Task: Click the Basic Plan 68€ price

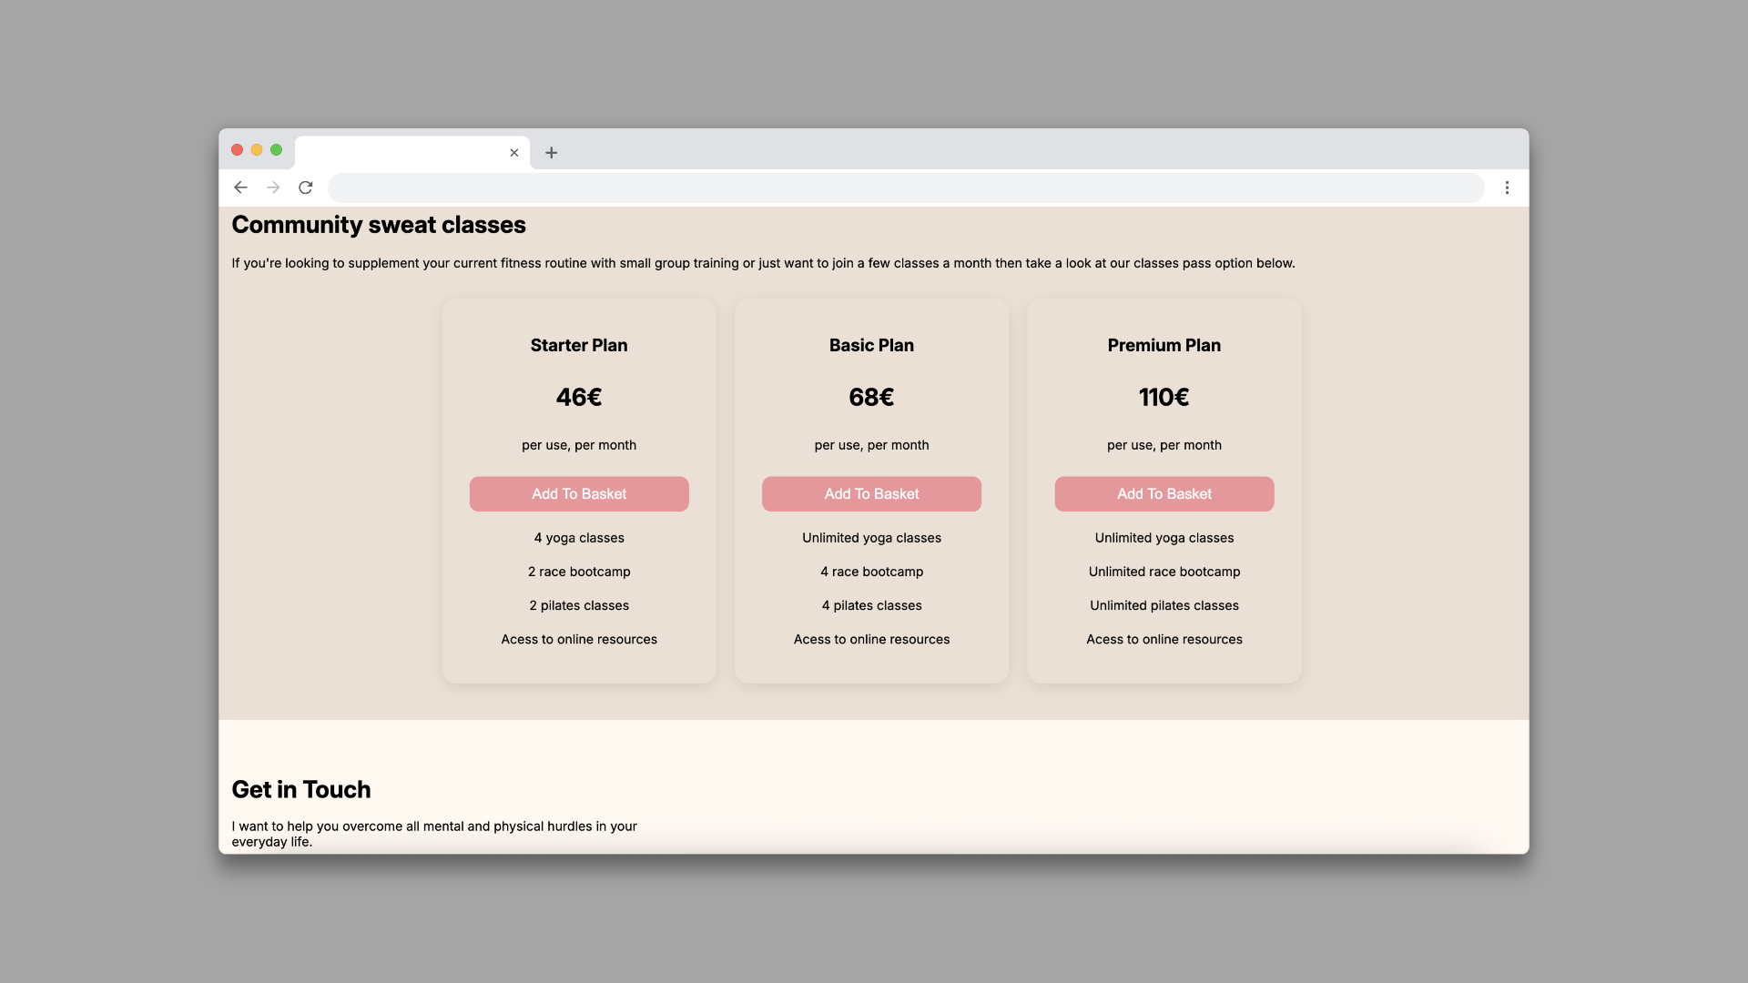Action: click(871, 398)
